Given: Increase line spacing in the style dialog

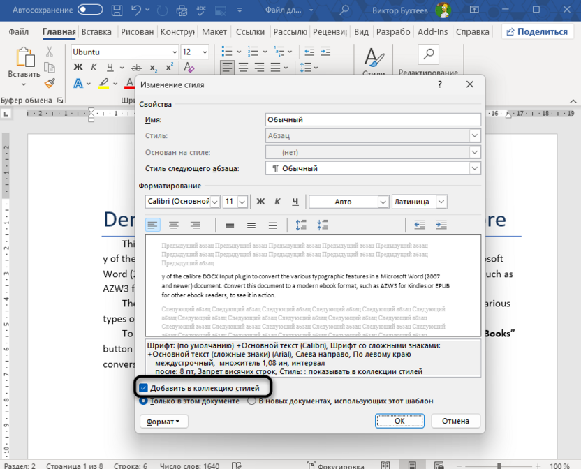Looking at the screenshot, I should (x=302, y=225).
